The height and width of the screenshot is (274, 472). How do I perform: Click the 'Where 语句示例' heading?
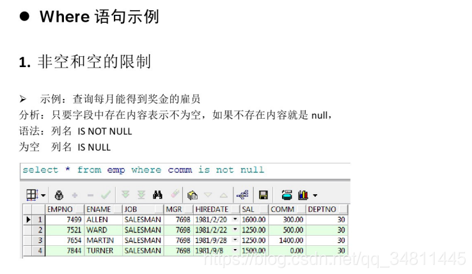(x=99, y=16)
